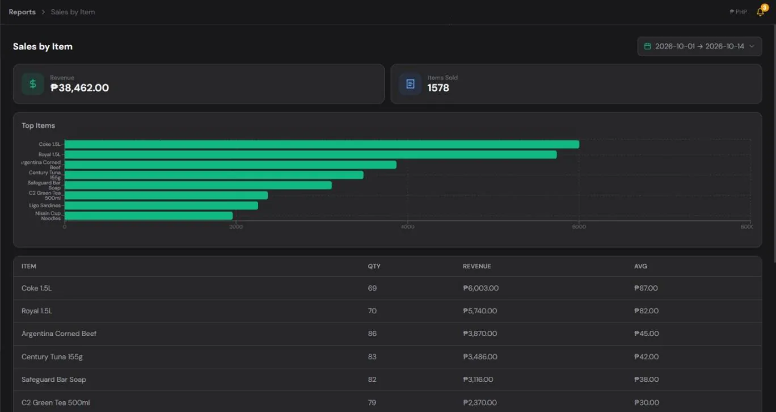The width and height of the screenshot is (776, 412).
Task: Click the AVG column header
Action: (x=640, y=266)
